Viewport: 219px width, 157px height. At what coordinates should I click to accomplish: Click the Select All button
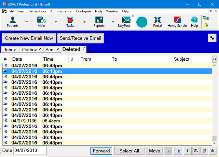pyautogui.click(x=129, y=151)
